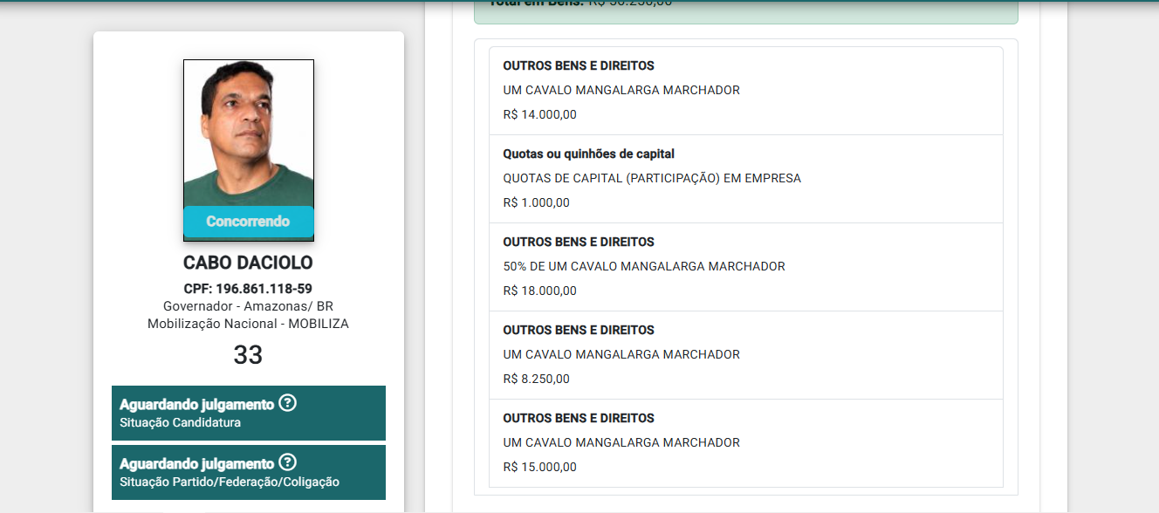This screenshot has width=1159, height=513.
Task: Click help icon beside Situação Candidatura status
Action: pyautogui.click(x=287, y=403)
